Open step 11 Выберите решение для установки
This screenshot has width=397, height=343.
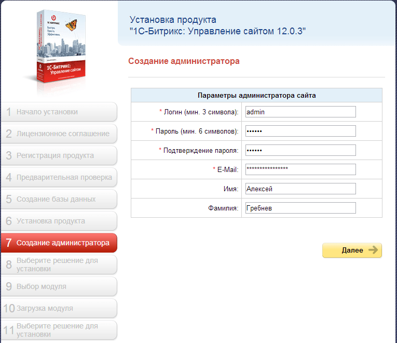pyautogui.click(x=59, y=330)
